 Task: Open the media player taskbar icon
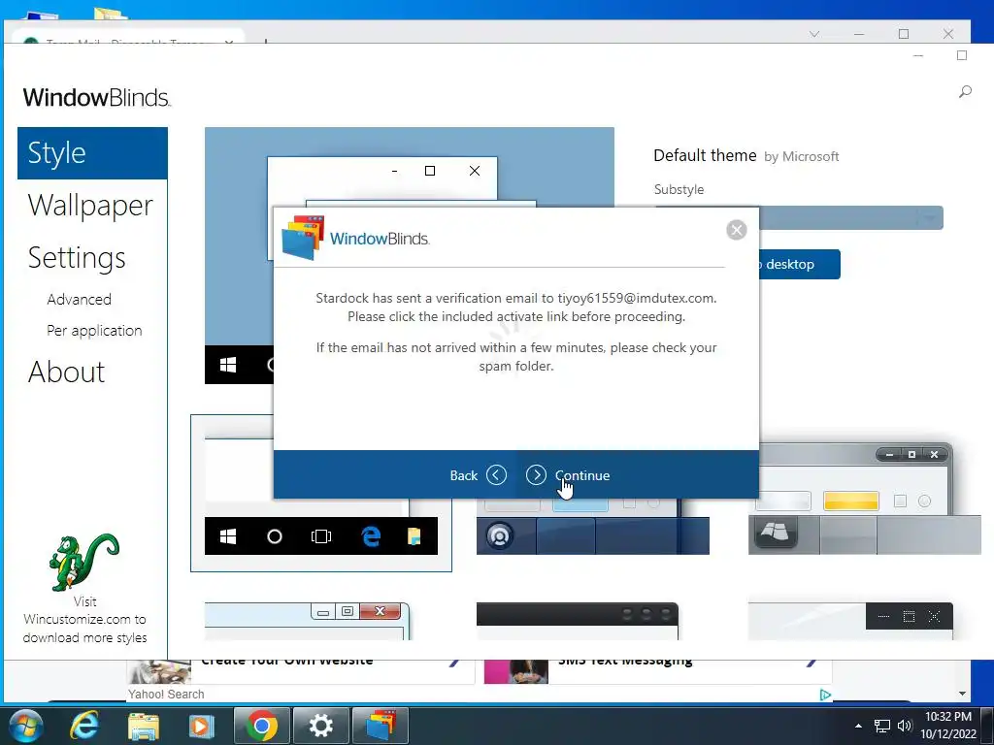pyautogui.click(x=202, y=726)
